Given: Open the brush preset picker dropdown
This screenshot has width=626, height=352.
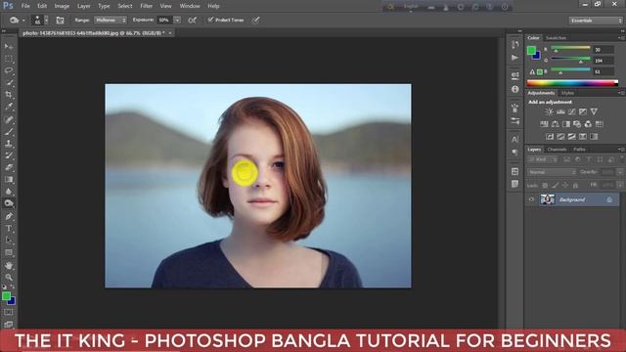Looking at the screenshot, I should (46, 20).
